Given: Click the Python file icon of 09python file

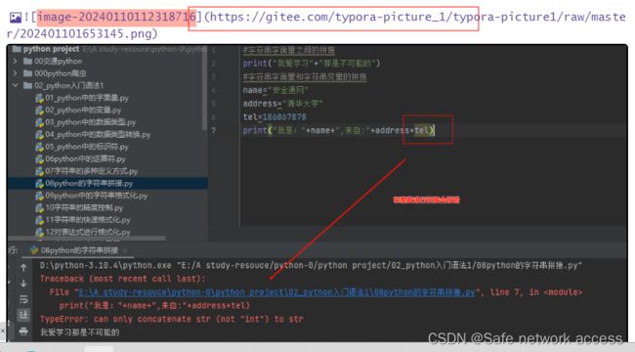Looking at the screenshot, I should tap(39, 196).
